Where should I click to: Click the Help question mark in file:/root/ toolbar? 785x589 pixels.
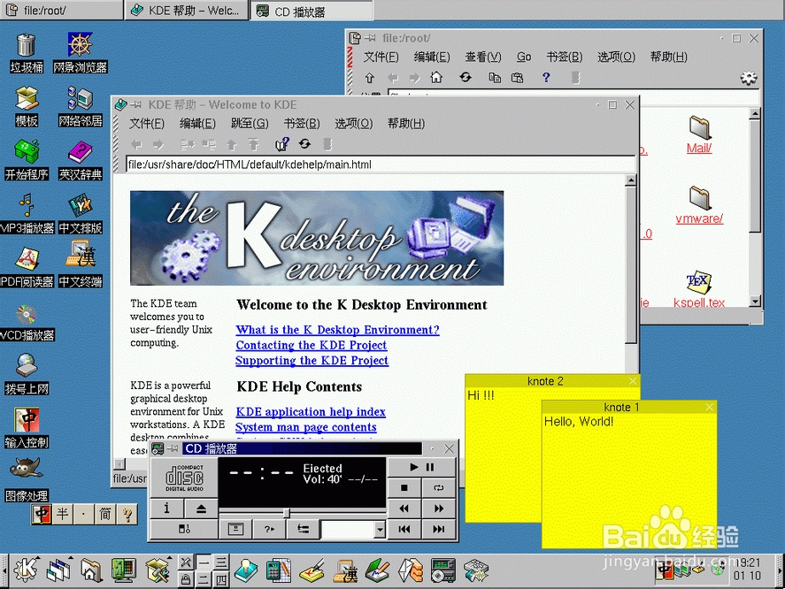tap(546, 77)
